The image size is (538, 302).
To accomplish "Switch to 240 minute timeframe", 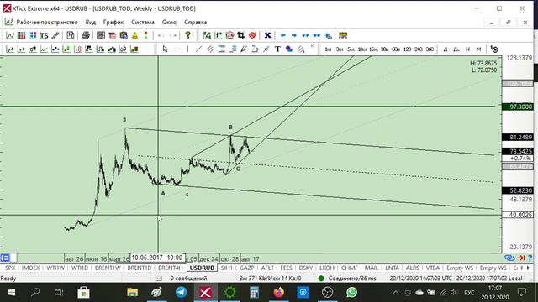I will 419,49.
